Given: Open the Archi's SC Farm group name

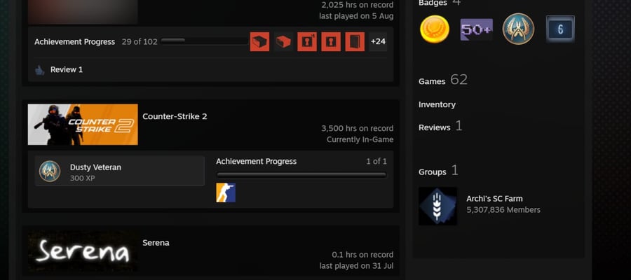Looking at the screenshot, I should coord(494,199).
